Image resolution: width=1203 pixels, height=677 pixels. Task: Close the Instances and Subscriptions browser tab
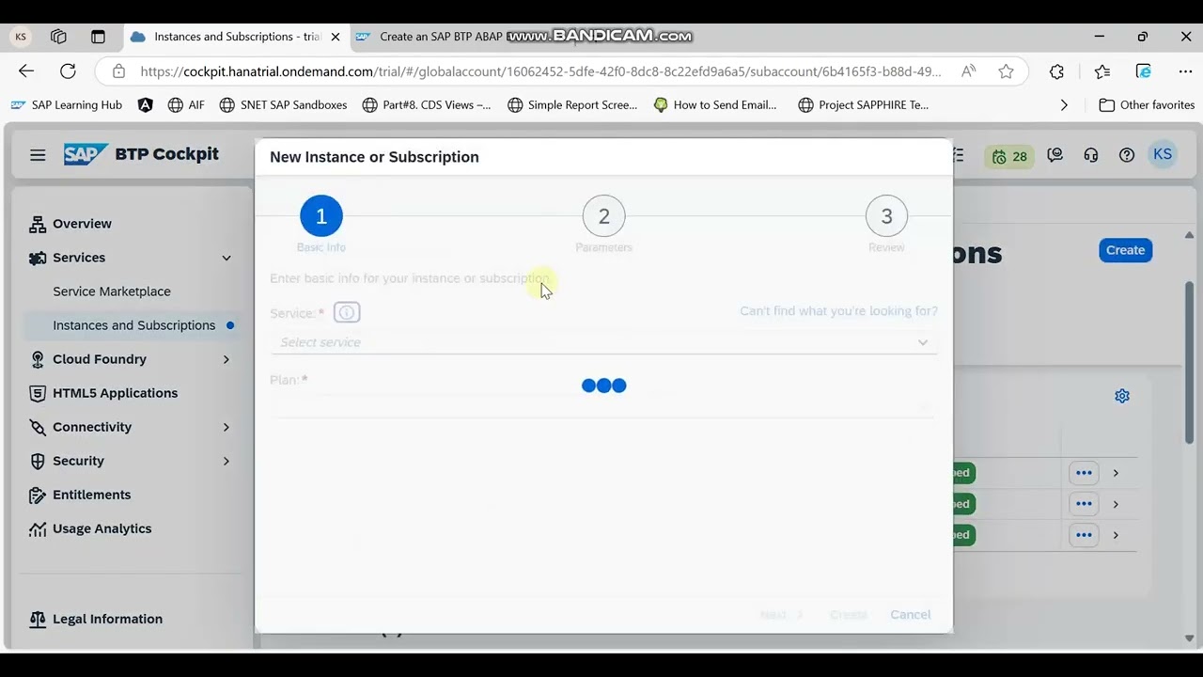click(x=336, y=37)
